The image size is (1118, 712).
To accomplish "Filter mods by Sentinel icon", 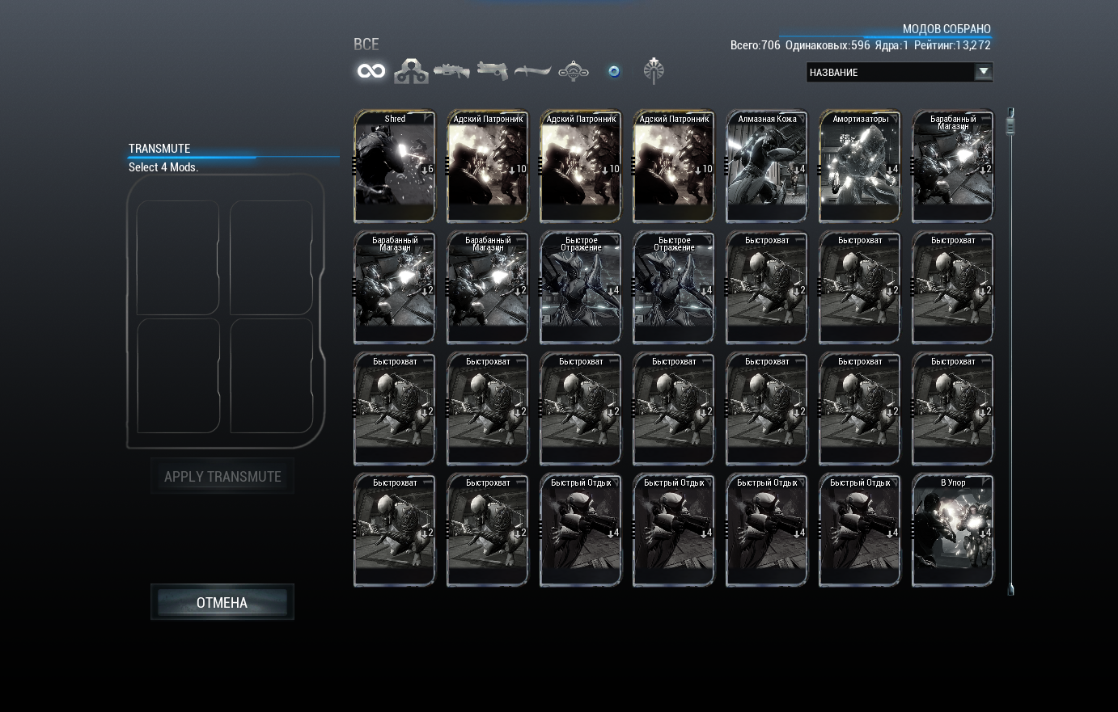I will tap(574, 71).
